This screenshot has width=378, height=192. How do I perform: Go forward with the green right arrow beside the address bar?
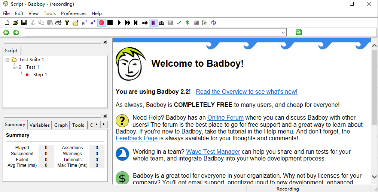[x=16, y=32]
